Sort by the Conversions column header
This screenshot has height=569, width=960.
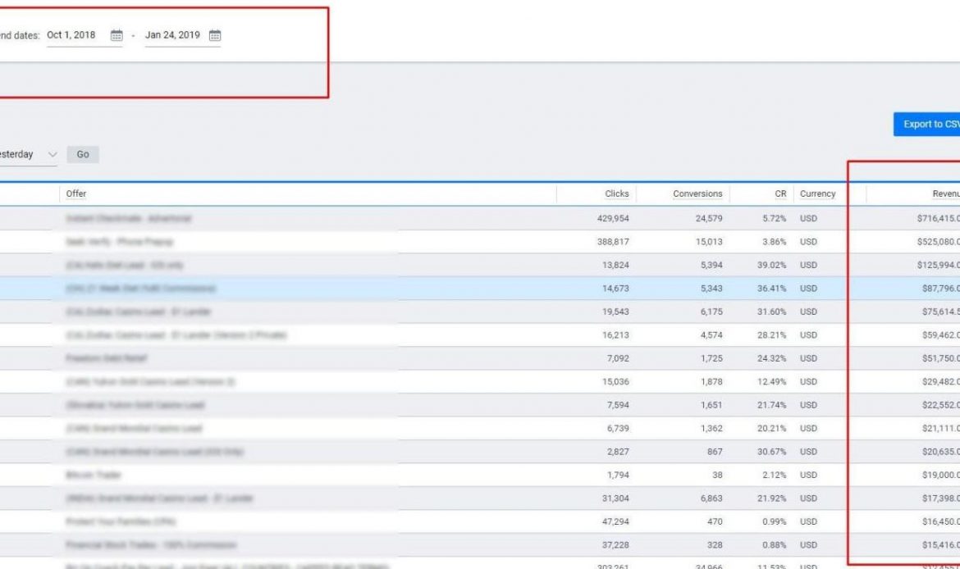click(697, 193)
